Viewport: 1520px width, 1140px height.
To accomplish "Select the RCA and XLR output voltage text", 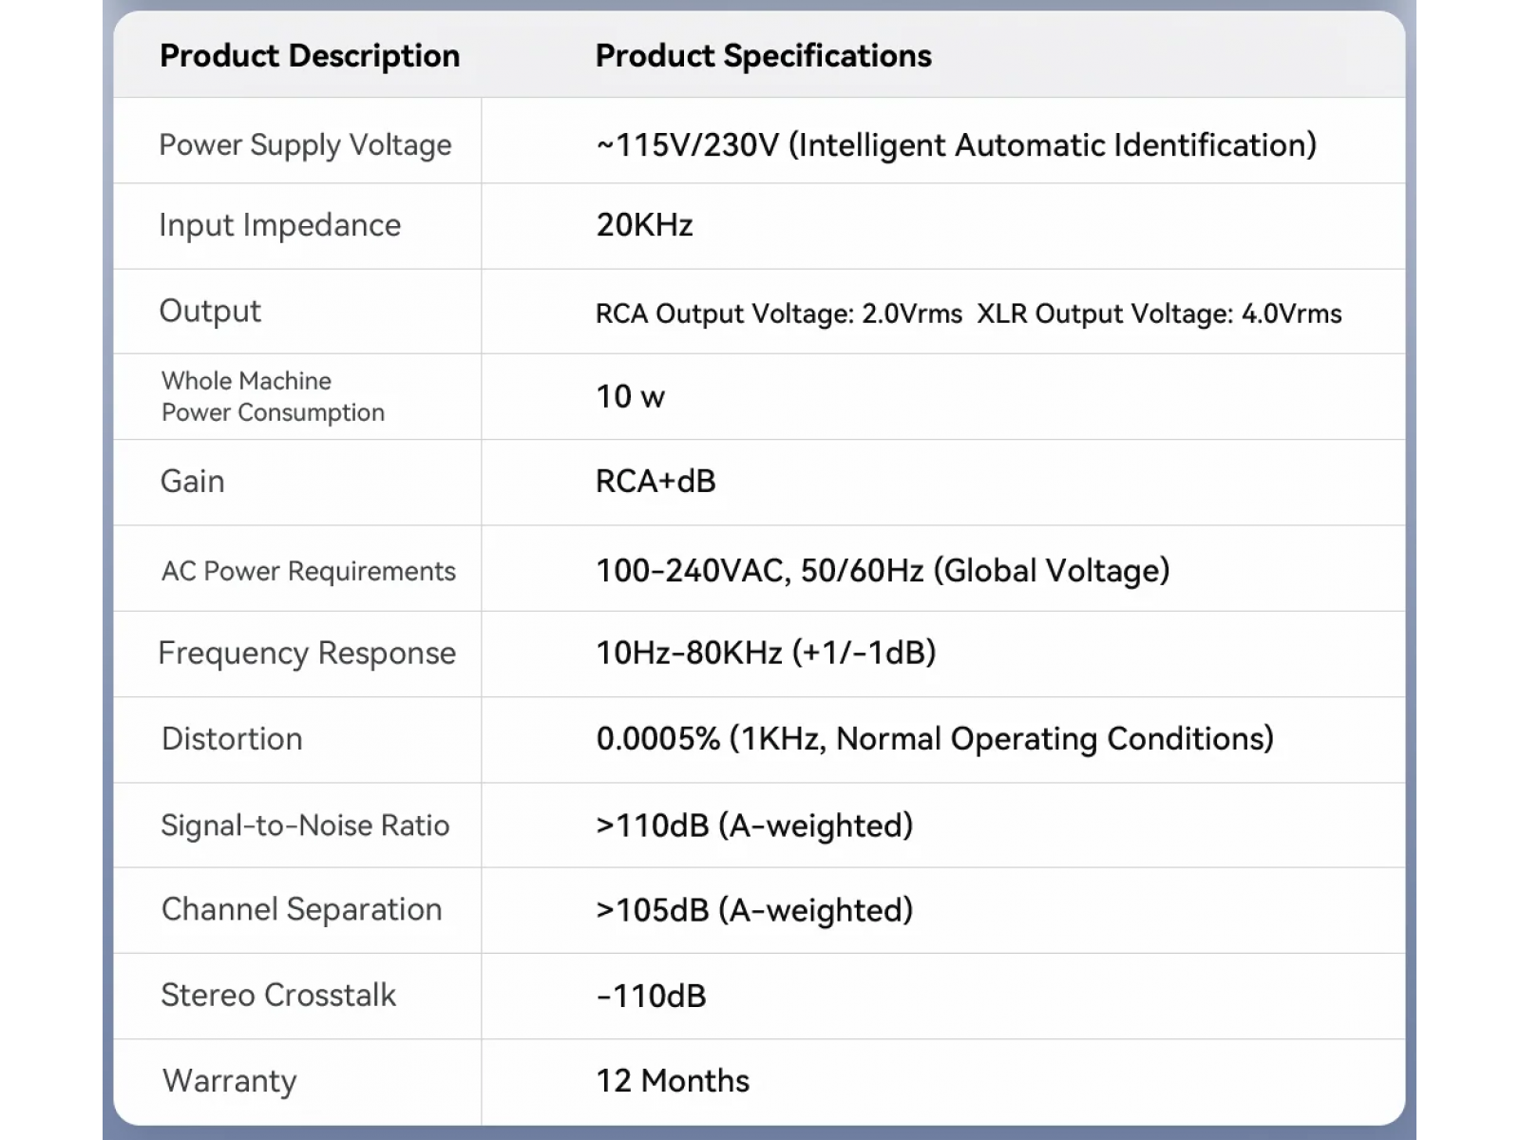I will [x=968, y=314].
